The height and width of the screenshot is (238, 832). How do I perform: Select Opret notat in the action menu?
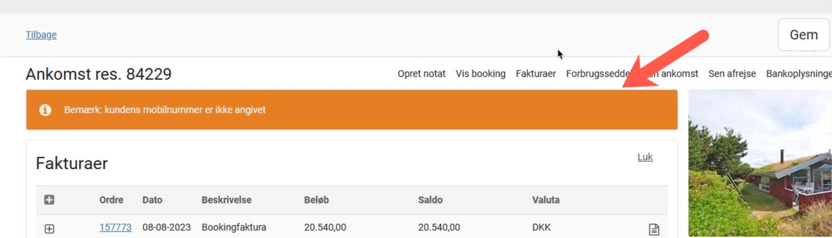pyautogui.click(x=421, y=74)
